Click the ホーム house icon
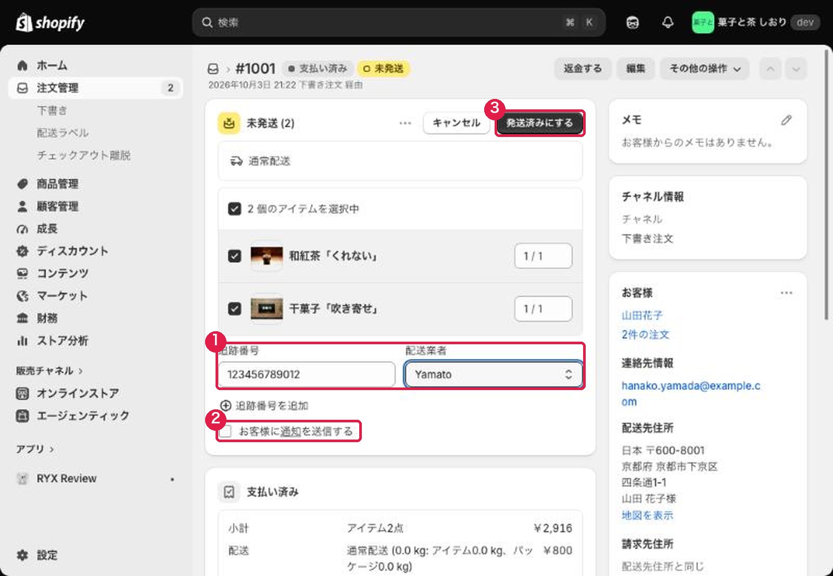 [22, 66]
